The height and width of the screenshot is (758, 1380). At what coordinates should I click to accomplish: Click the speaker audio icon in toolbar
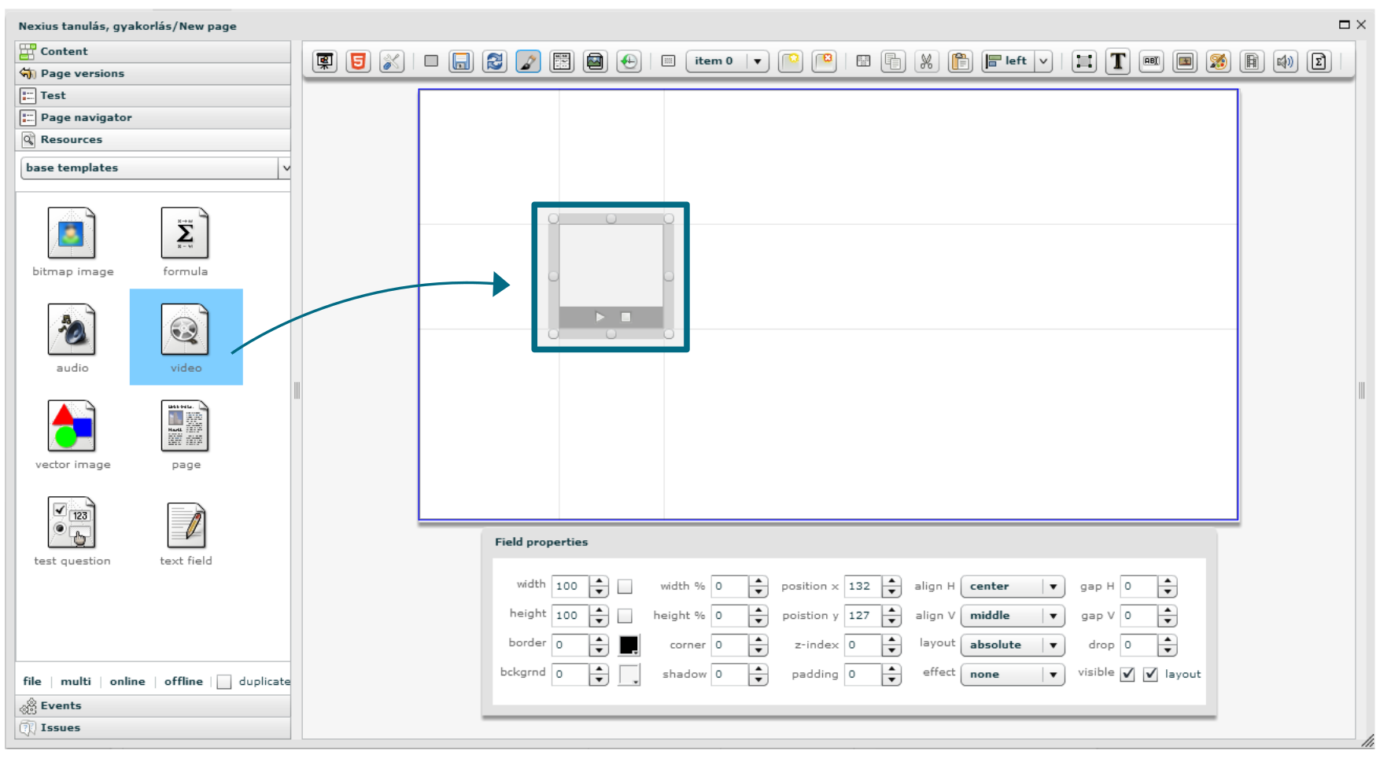point(1285,61)
